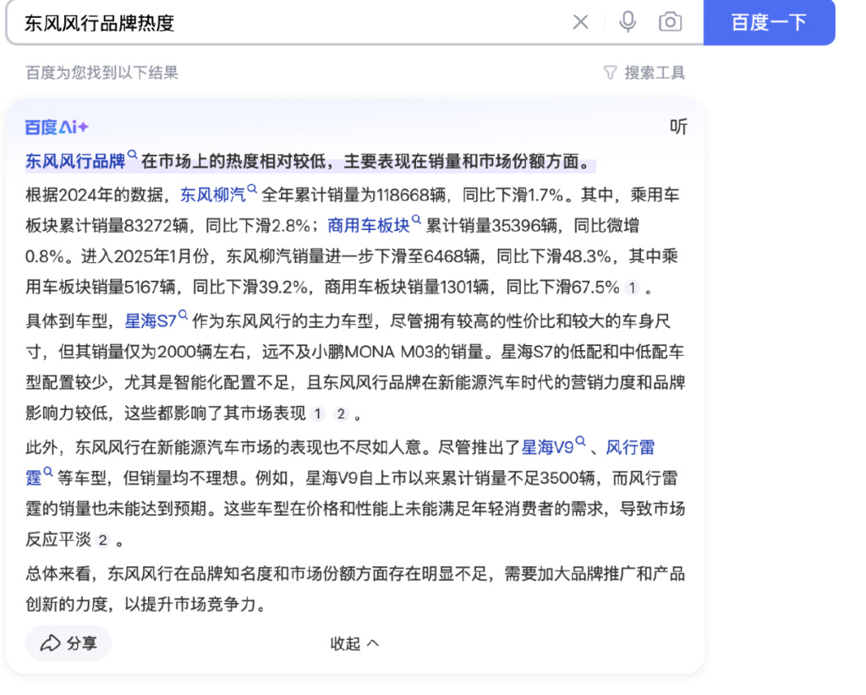This screenshot has width=866, height=695.
Task: Start voice search with microphone icon
Action: tap(628, 22)
